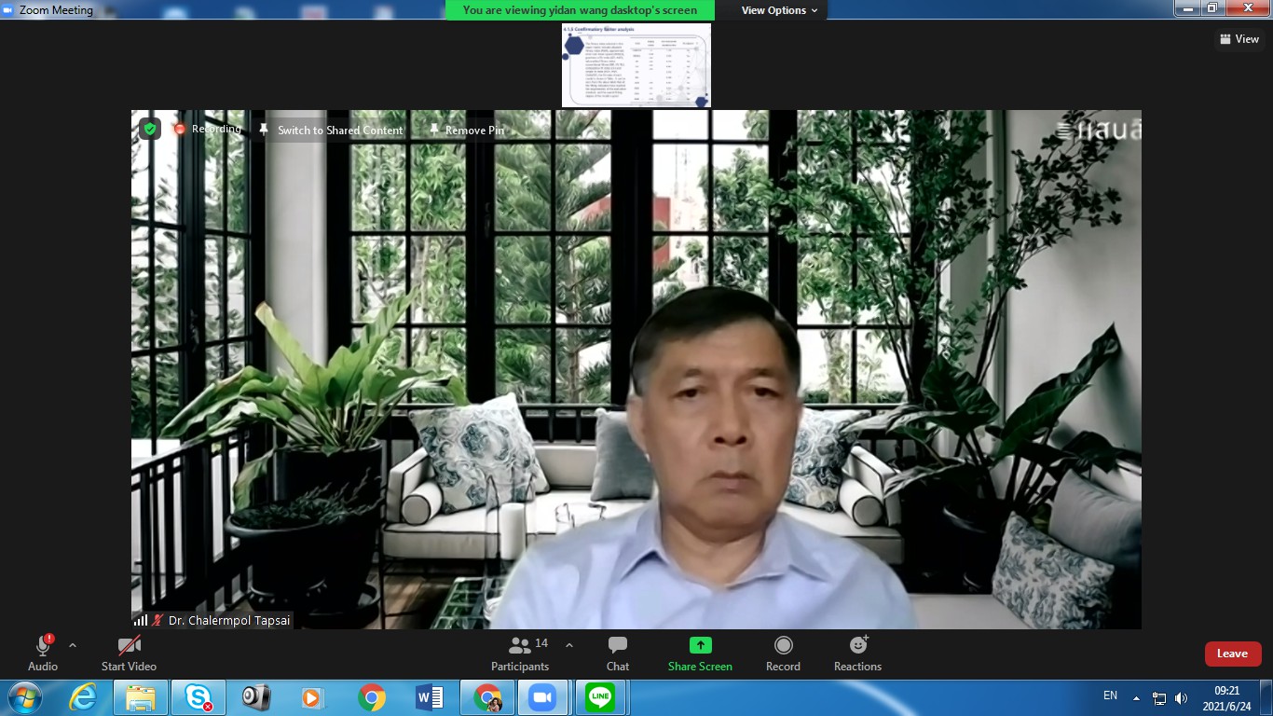Click Remove Pin on the video
The width and height of the screenshot is (1273, 716).
coord(466,131)
